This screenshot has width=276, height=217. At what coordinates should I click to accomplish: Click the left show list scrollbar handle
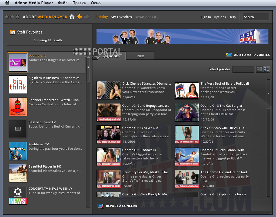click(x=88, y=67)
